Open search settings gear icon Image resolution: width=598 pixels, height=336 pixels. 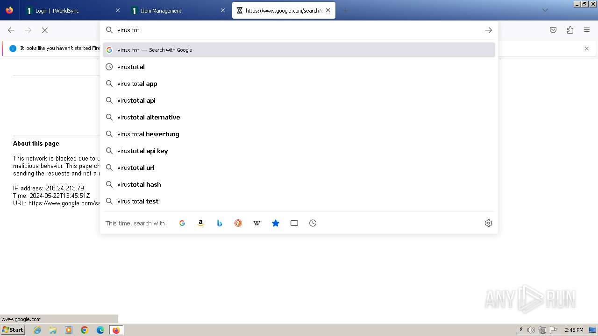click(489, 223)
